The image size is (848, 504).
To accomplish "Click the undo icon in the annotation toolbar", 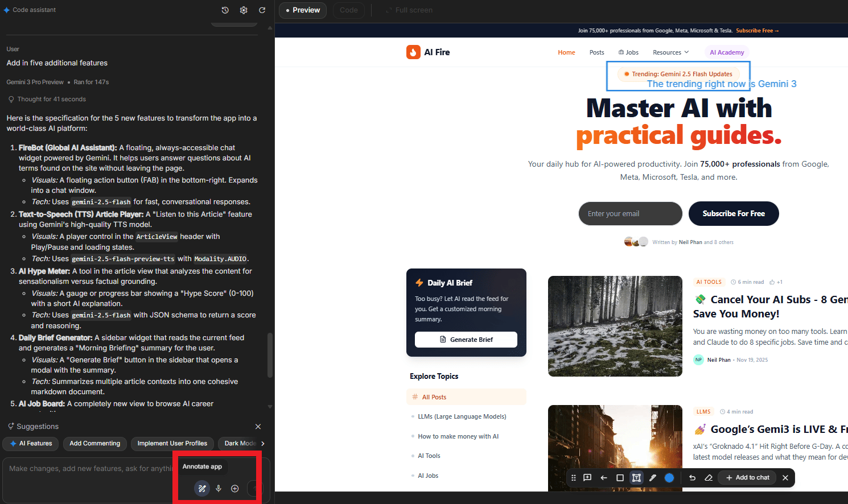I will tap(692, 478).
